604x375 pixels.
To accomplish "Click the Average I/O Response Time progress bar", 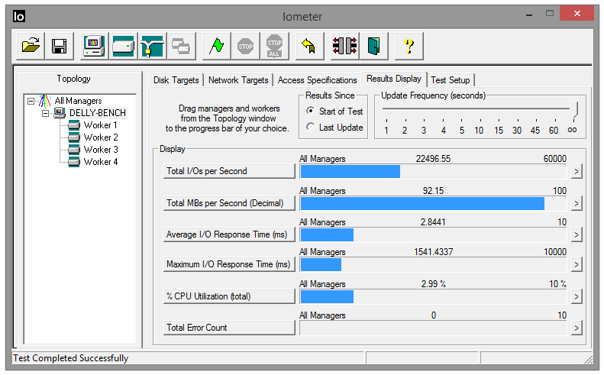I will (x=434, y=234).
